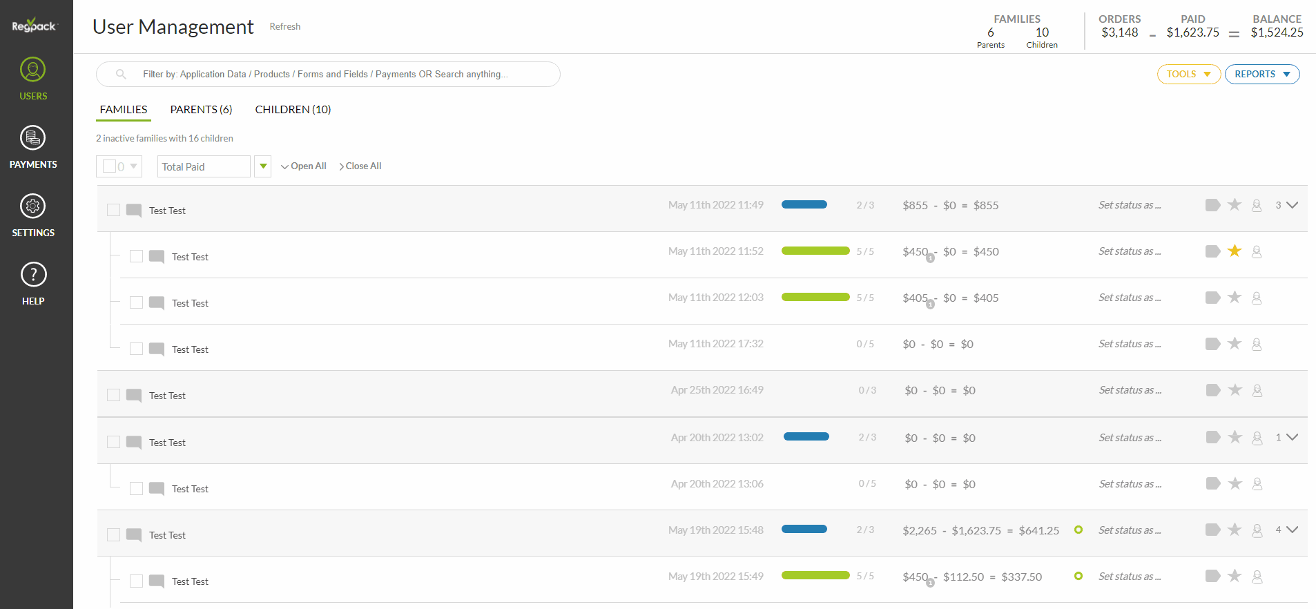The width and height of the screenshot is (1316, 609).
Task: Open message icon for May 11th 11:49 family
Action: point(134,211)
